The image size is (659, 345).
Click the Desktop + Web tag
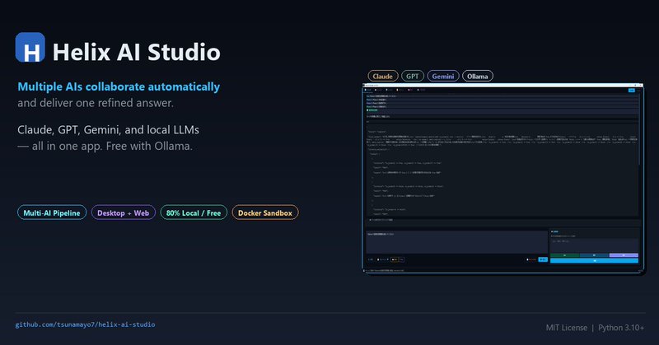(123, 213)
